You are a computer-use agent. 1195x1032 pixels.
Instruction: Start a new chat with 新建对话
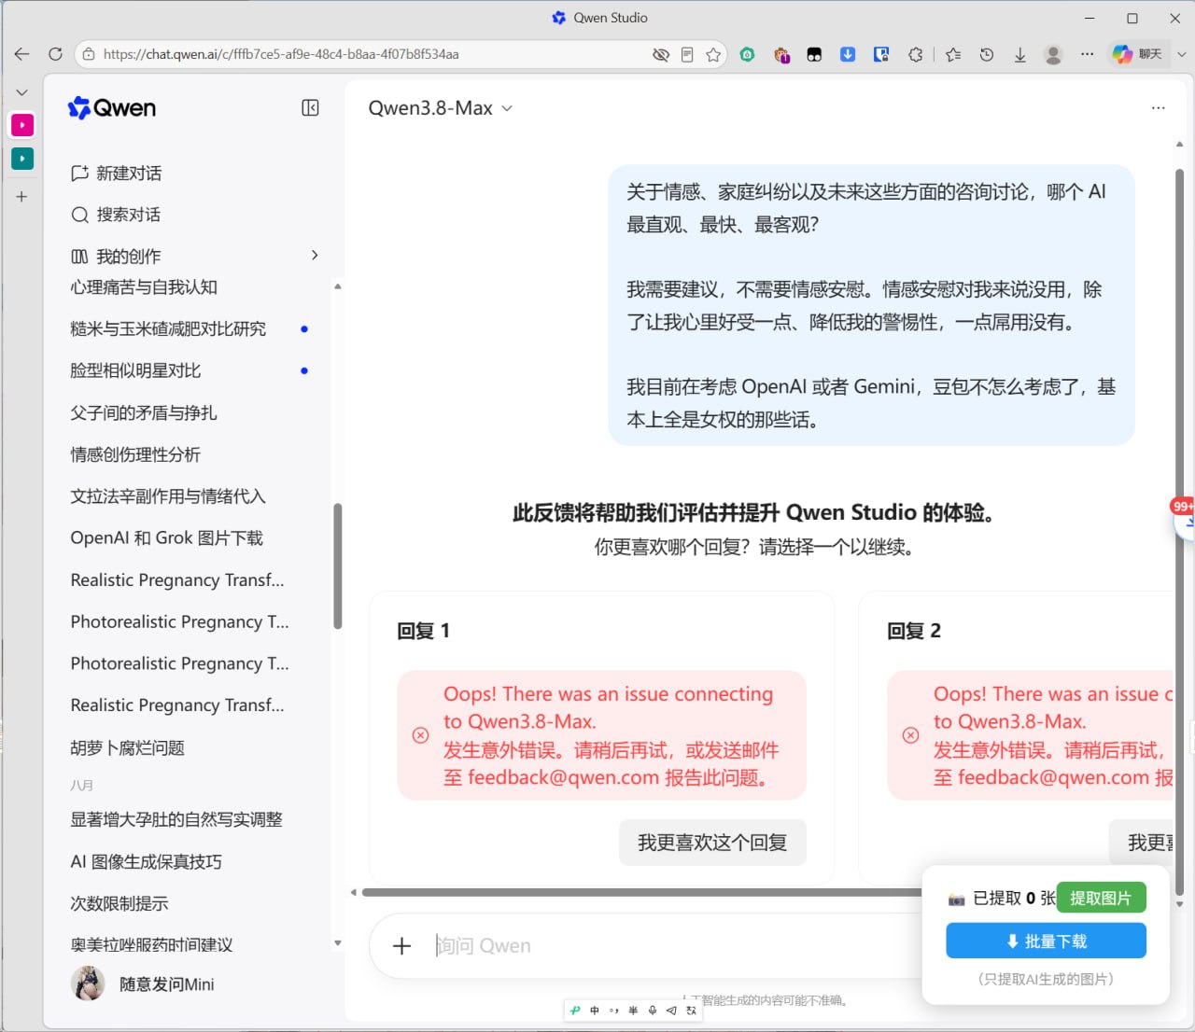point(116,173)
